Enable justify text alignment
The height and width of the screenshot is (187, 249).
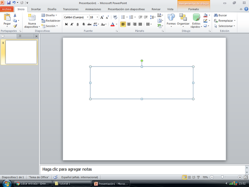[x=140, y=24]
